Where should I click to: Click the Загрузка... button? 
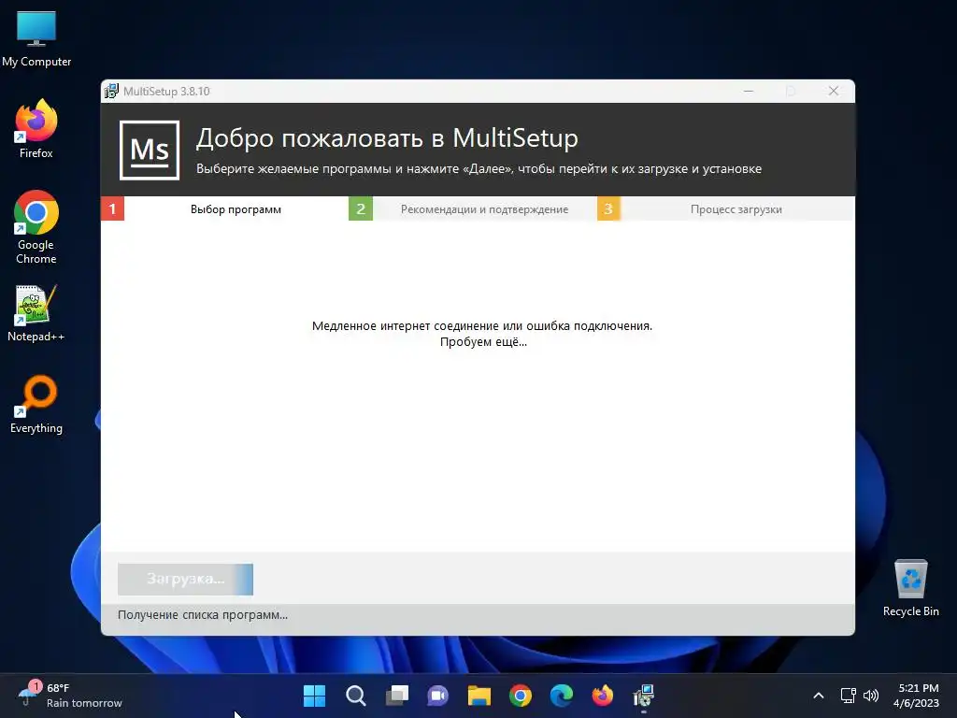(186, 579)
